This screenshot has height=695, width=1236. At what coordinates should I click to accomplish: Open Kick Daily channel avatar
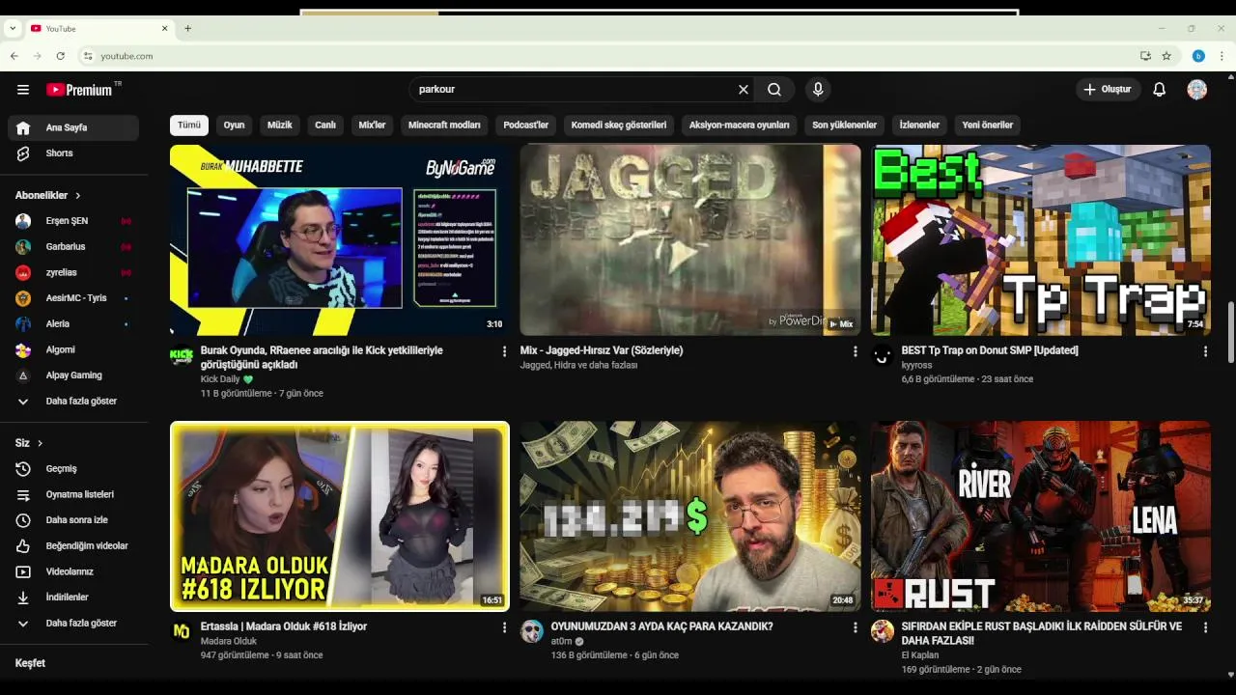coord(182,356)
